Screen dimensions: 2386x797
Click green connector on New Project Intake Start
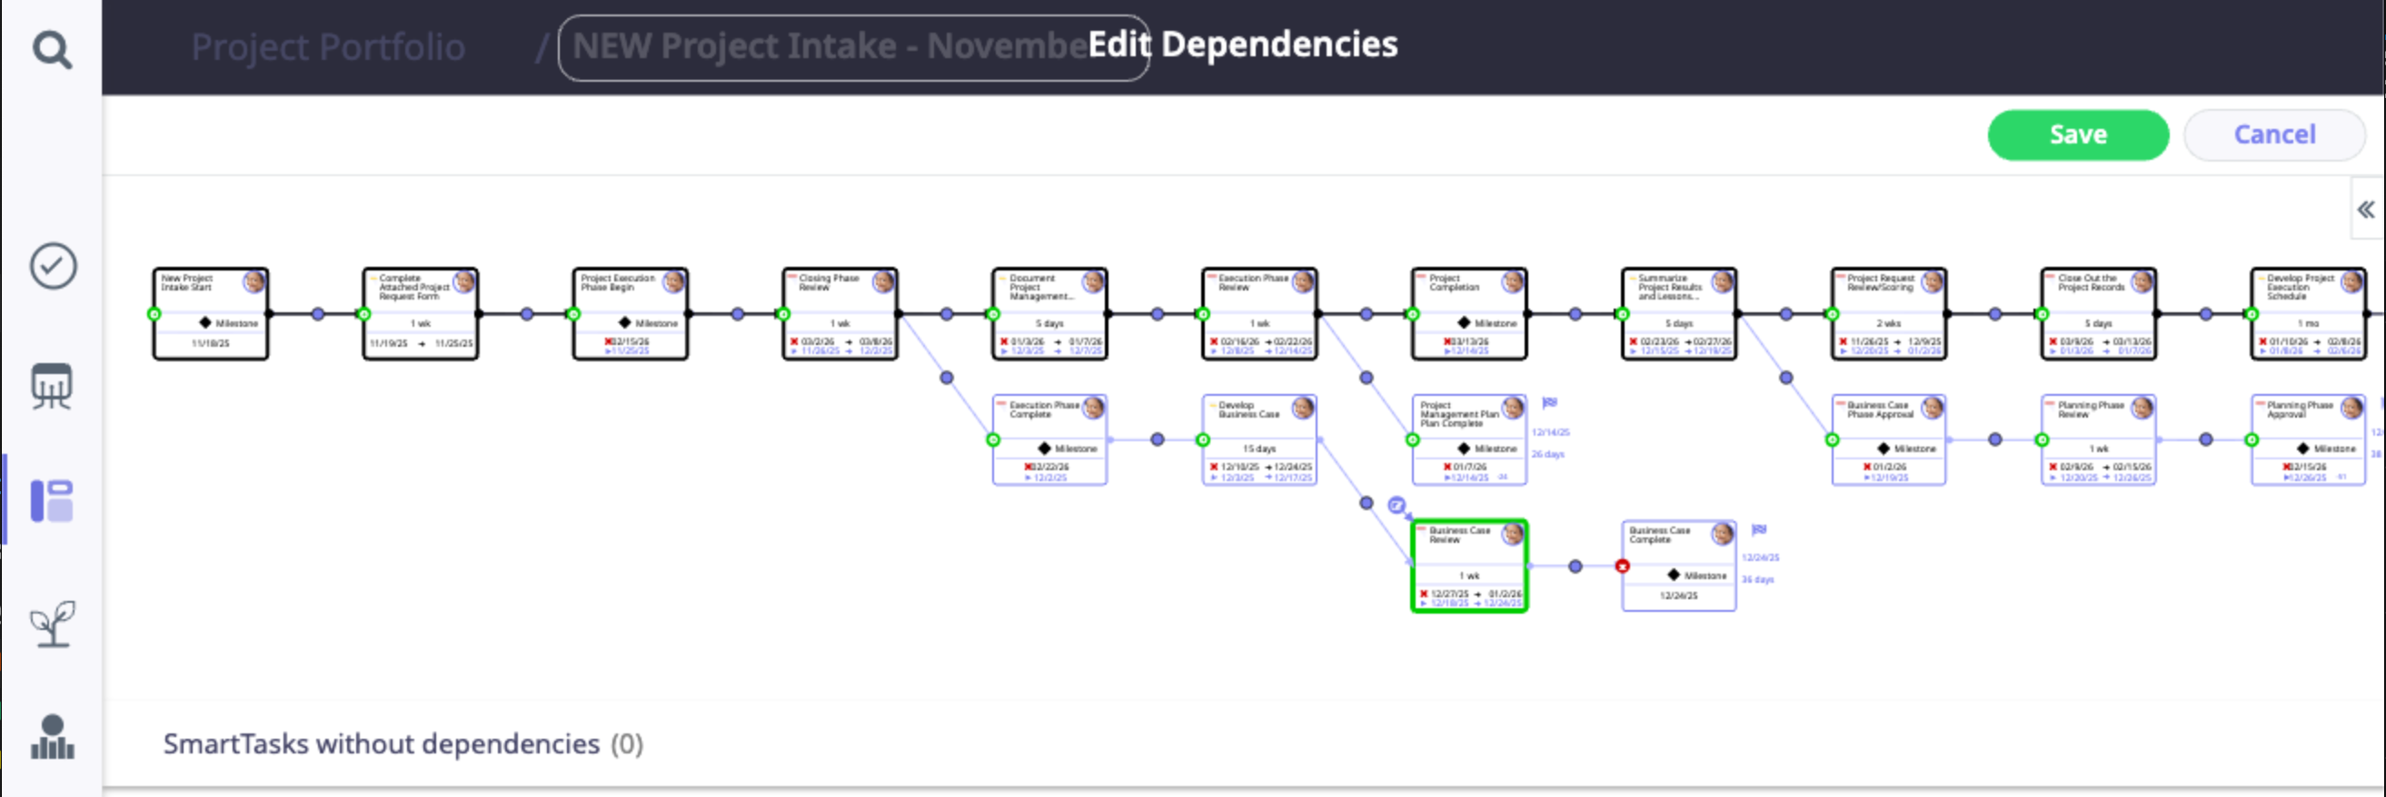click(154, 315)
